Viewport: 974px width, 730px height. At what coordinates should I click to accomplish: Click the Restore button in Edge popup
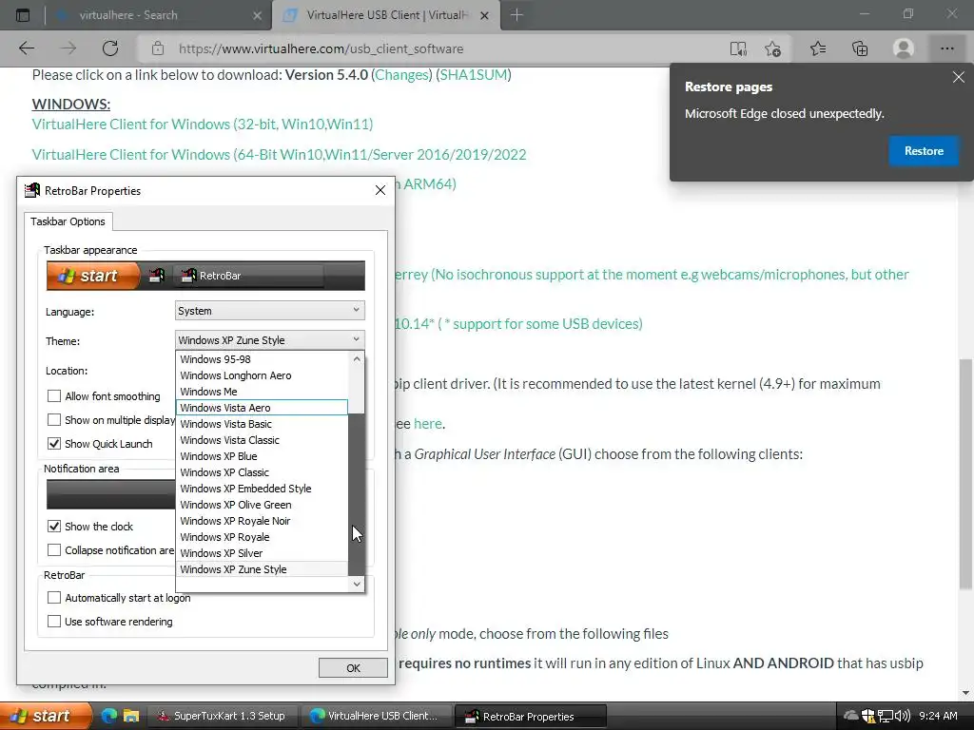(x=924, y=151)
